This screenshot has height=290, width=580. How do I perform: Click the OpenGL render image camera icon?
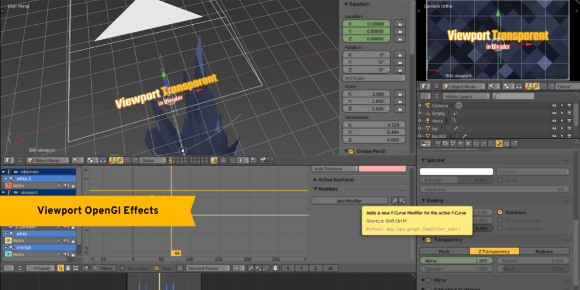[263, 160]
